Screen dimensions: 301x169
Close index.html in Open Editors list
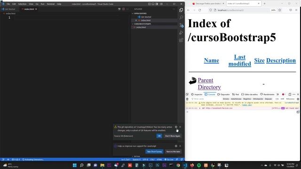tap(136, 20)
